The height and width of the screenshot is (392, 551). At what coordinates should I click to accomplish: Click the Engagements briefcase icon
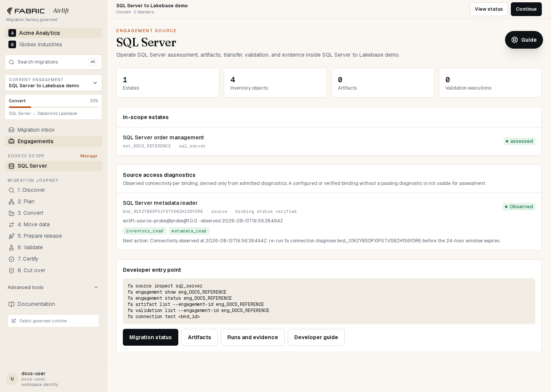[11, 141]
